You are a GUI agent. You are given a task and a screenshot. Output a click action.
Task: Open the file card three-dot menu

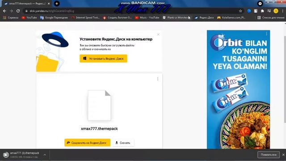158,79
